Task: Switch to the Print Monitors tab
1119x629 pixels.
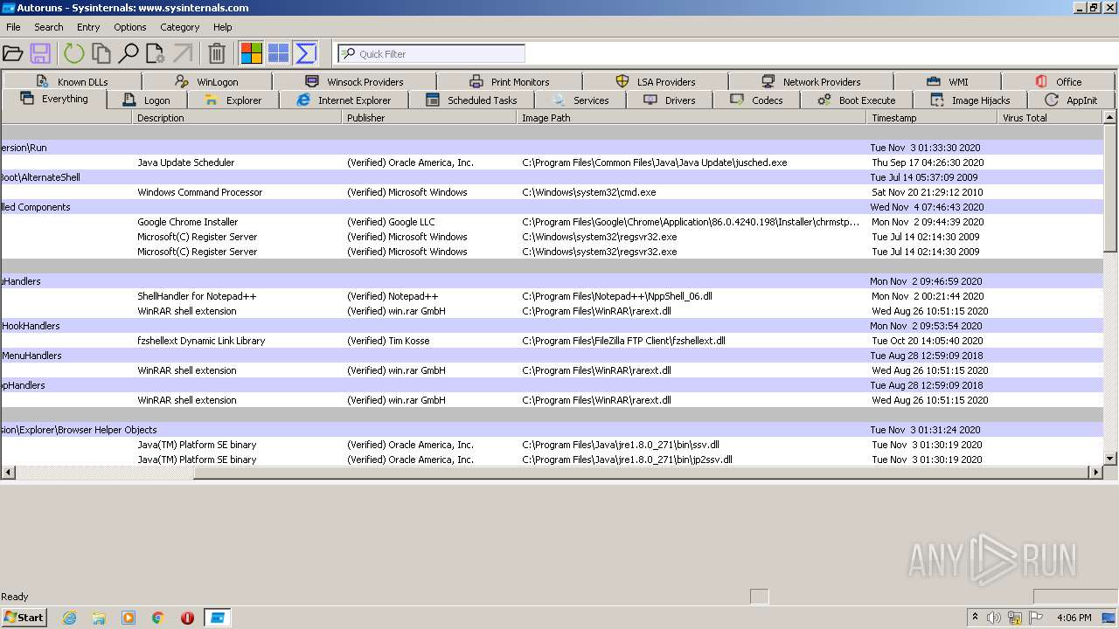Action: (x=510, y=81)
